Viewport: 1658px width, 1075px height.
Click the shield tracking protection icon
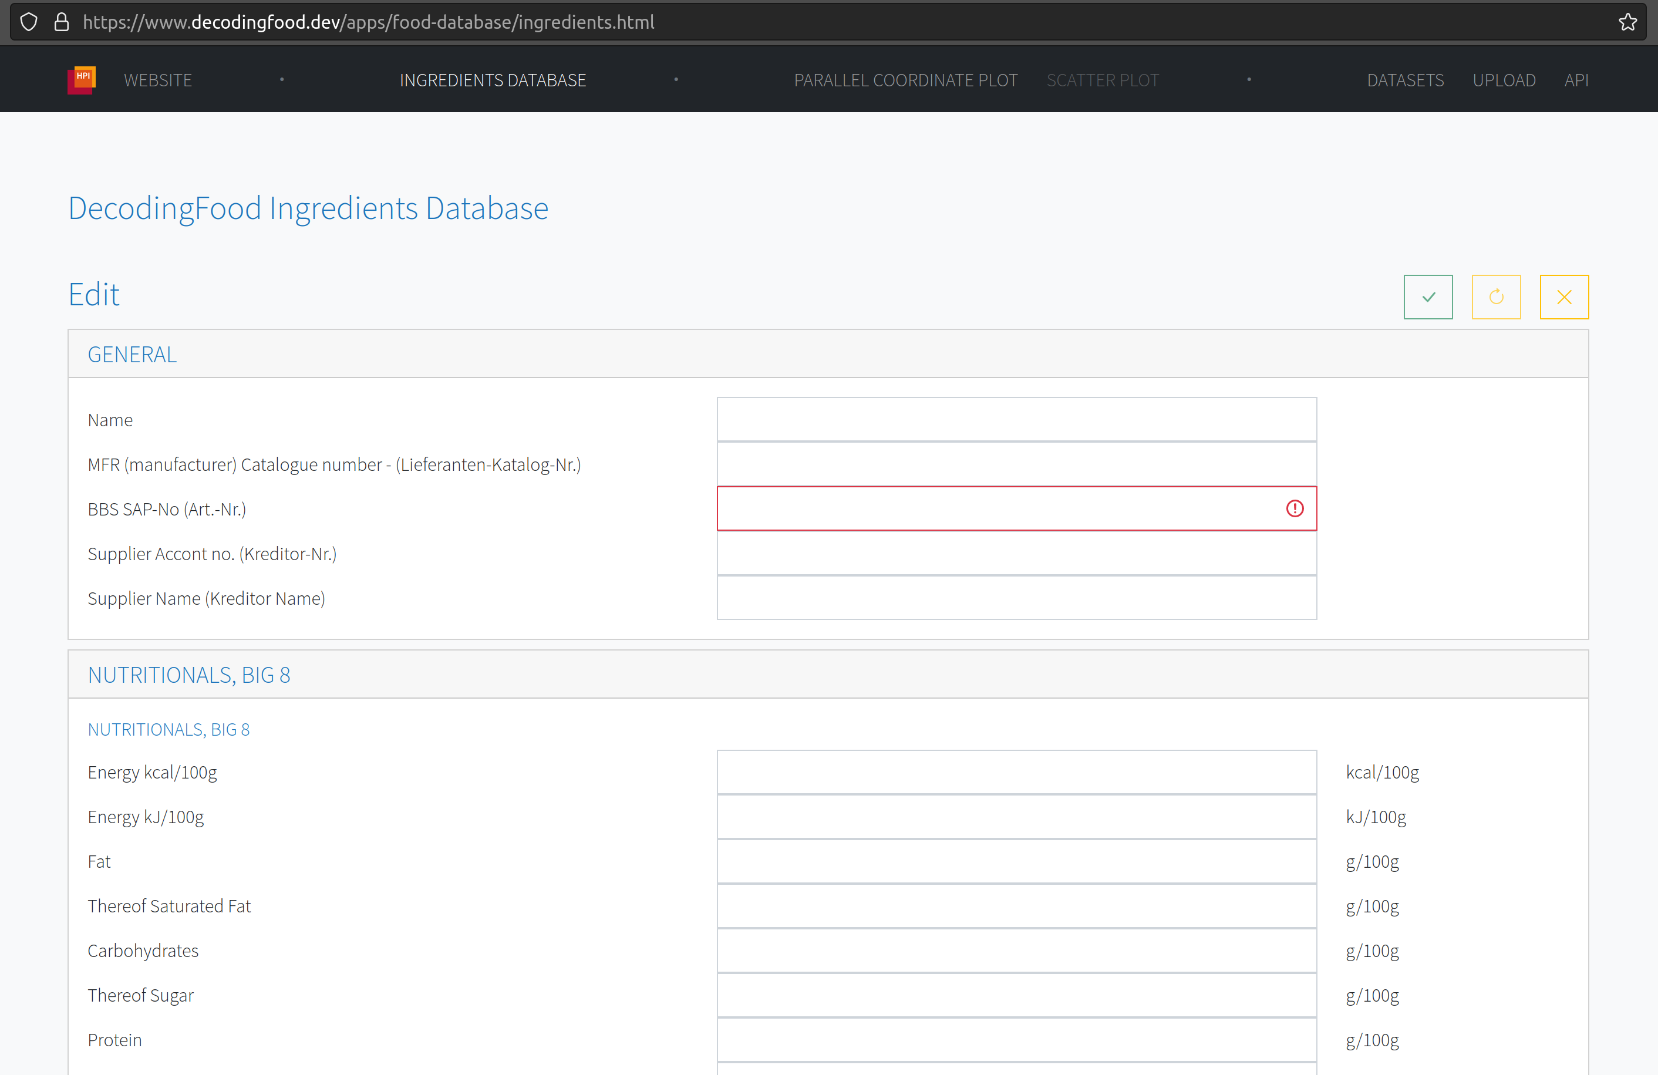click(29, 22)
